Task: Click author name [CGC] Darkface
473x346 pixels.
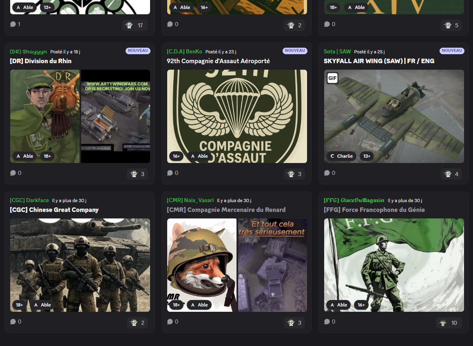Action: click(29, 200)
